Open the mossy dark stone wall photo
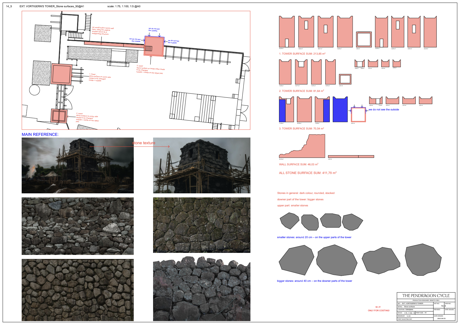The width and height of the screenshot is (461, 326). pos(202,225)
